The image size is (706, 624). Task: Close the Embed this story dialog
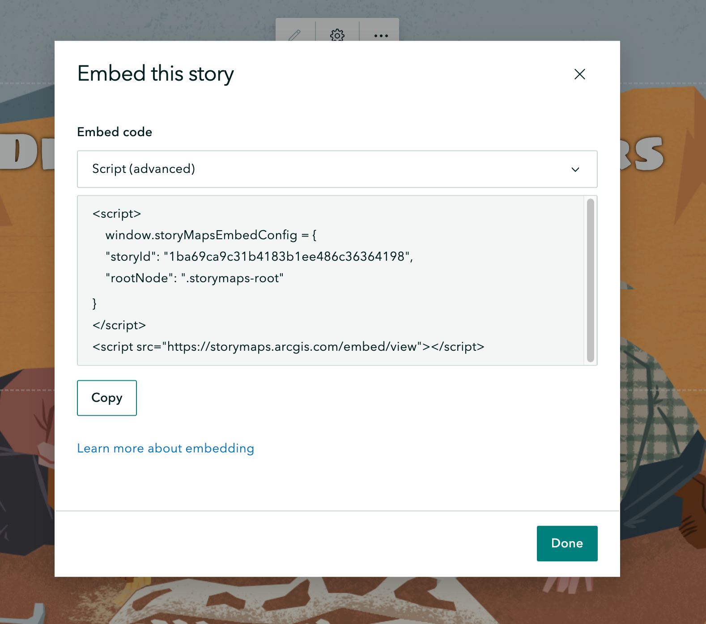(579, 74)
